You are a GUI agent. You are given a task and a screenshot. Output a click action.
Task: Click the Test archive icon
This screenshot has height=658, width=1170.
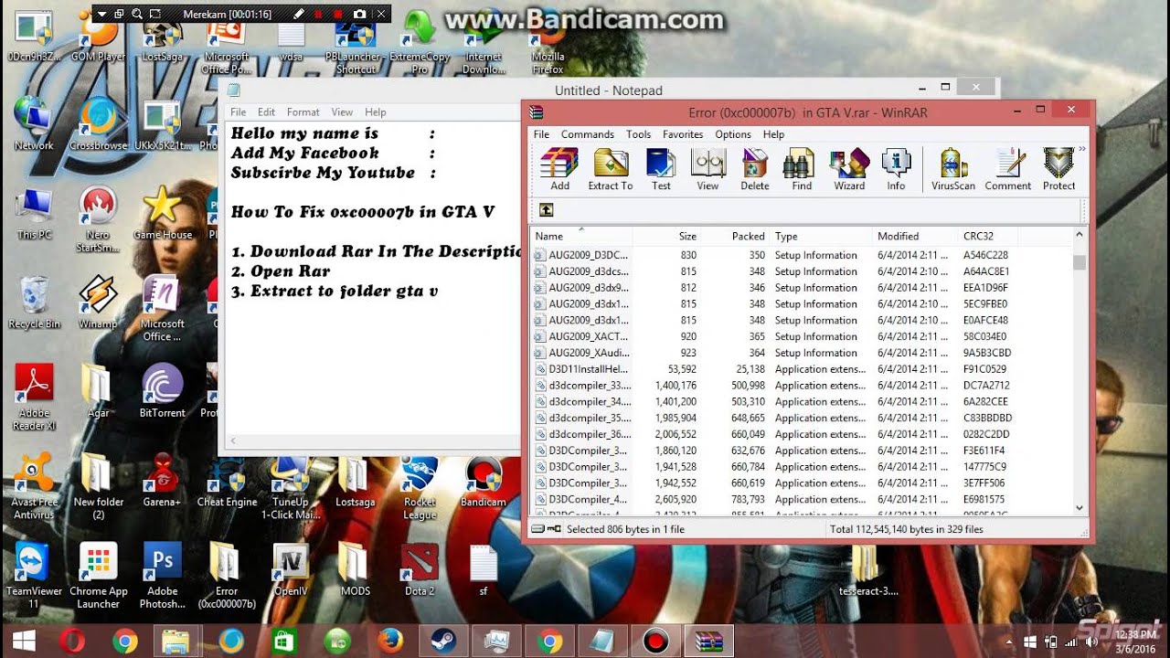661,169
